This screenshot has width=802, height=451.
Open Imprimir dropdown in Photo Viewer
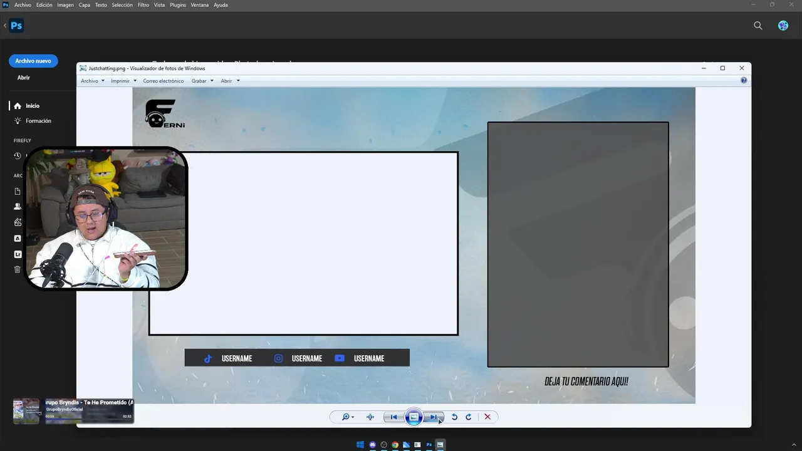tap(123, 81)
